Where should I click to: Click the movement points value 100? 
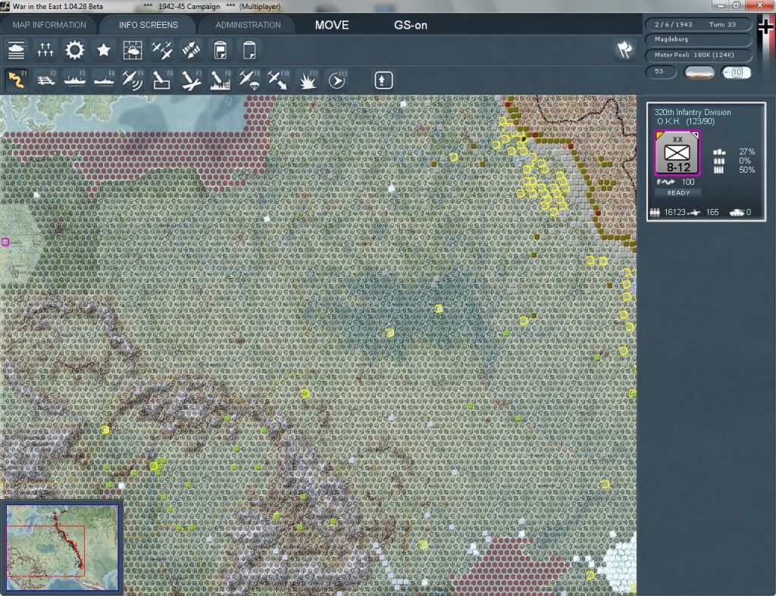point(688,182)
